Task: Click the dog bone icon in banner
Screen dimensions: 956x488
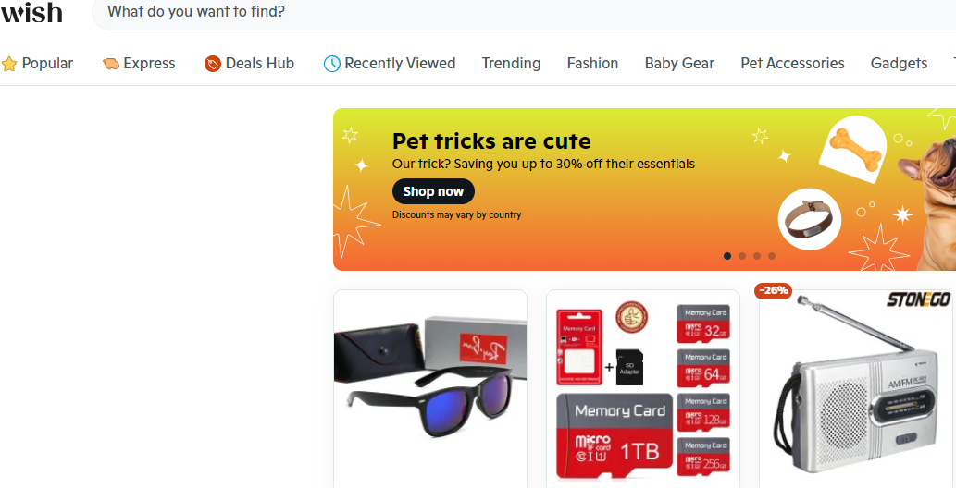Action: pos(855,149)
